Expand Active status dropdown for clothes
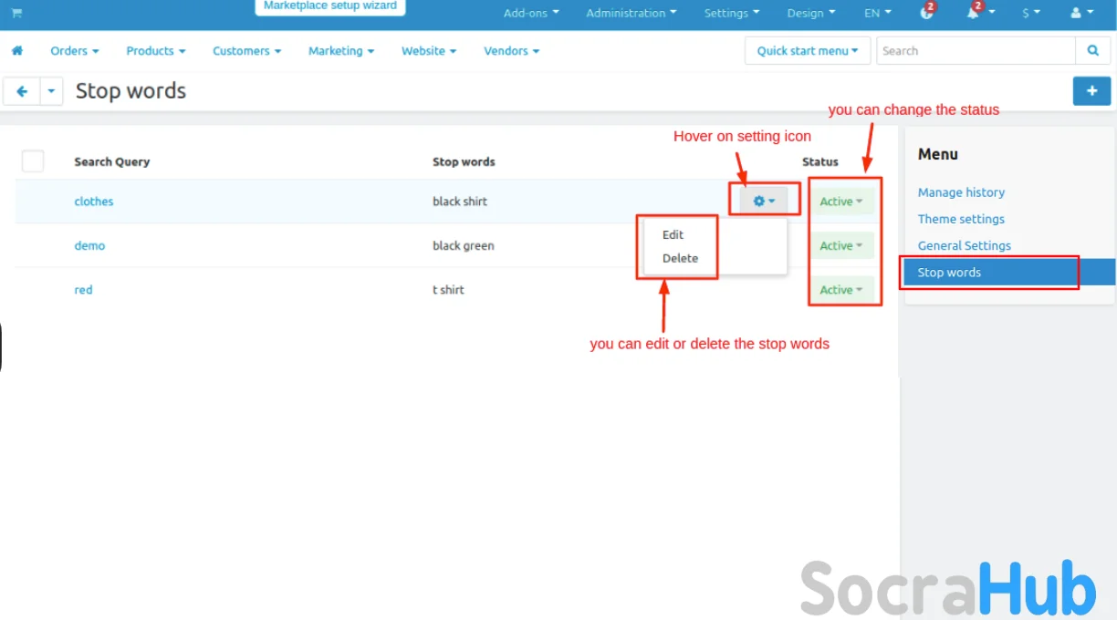Viewport: 1117px width, 620px height. click(840, 201)
